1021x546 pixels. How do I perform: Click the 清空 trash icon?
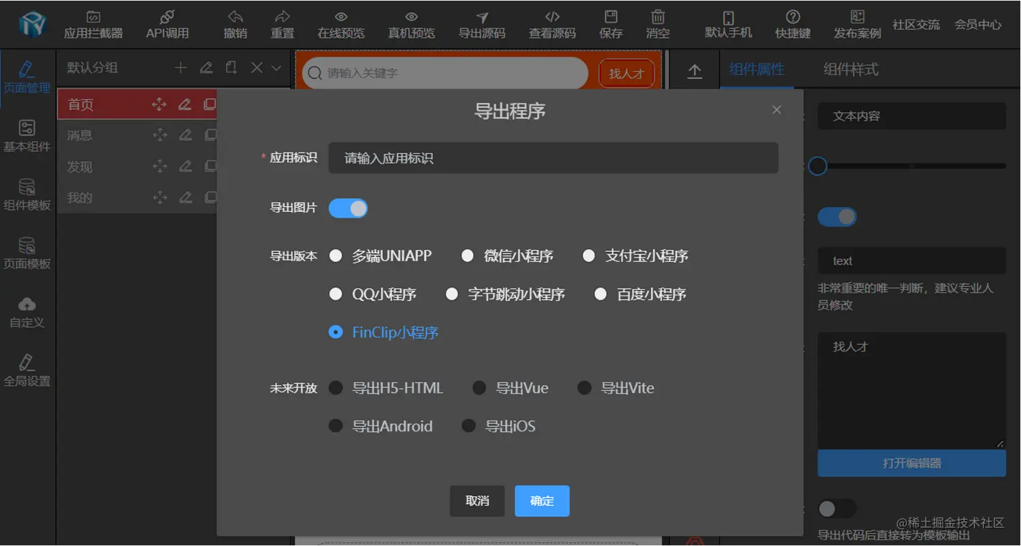(658, 17)
